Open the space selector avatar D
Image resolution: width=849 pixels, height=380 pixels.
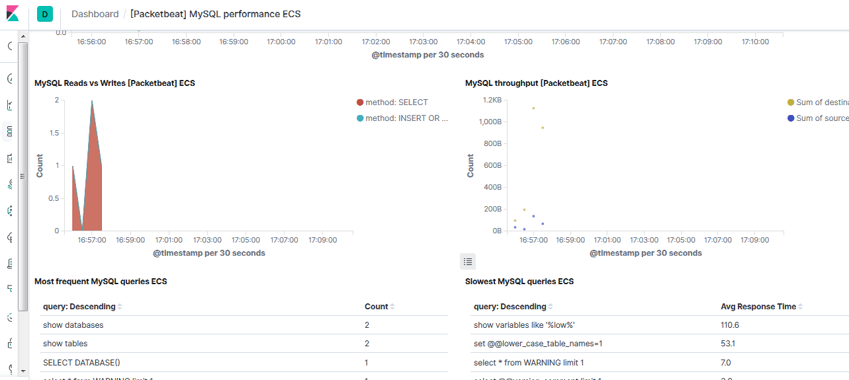45,14
